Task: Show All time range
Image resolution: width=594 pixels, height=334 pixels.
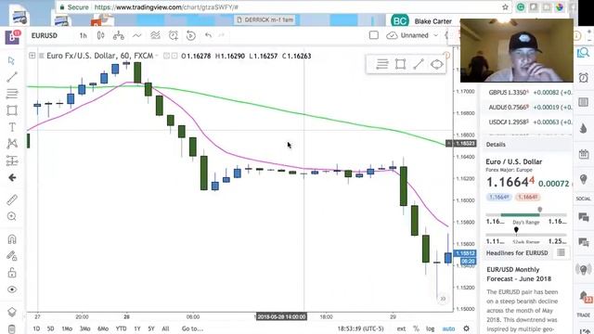Action: (x=165, y=328)
